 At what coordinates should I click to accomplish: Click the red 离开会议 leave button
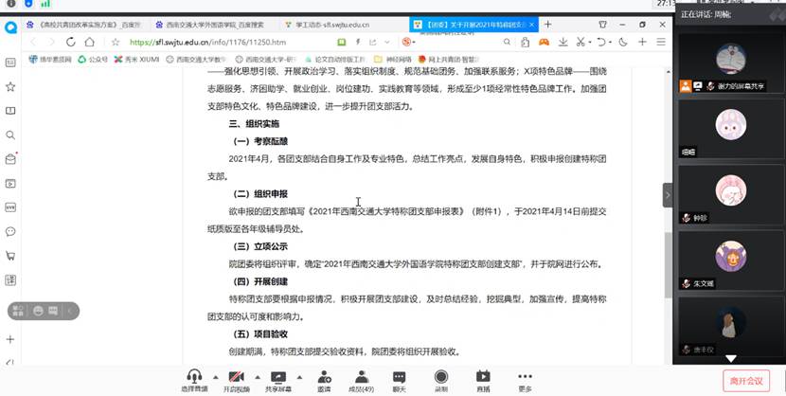coord(746,381)
